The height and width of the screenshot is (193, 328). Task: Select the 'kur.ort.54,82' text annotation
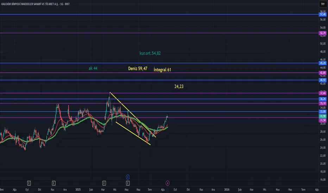click(150, 53)
